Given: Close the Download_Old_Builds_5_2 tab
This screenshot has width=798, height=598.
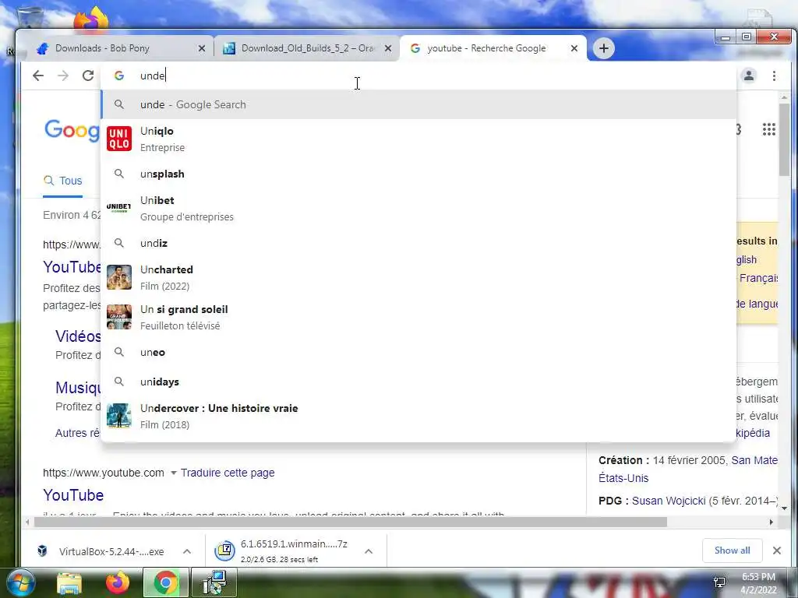Looking at the screenshot, I should pyautogui.click(x=388, y=48).
